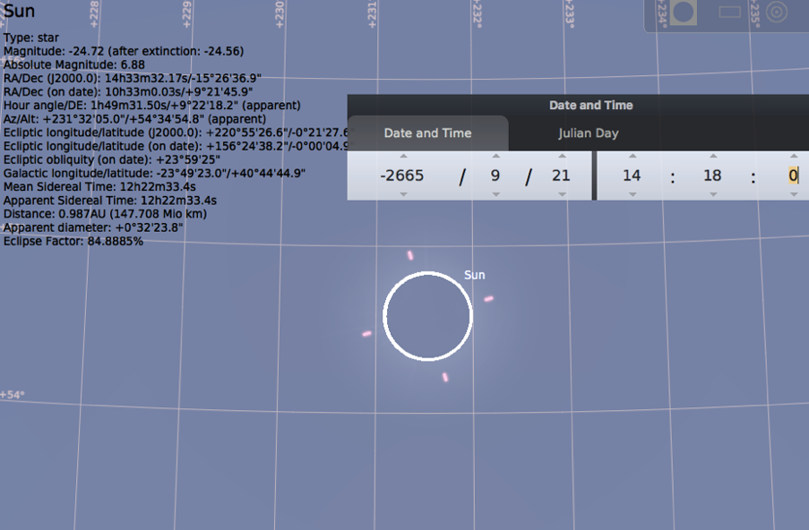The height and width of the screenshot is (530, 809).
Task: Decrease the minutes with the down arrow
Action: tap(712, 194)
